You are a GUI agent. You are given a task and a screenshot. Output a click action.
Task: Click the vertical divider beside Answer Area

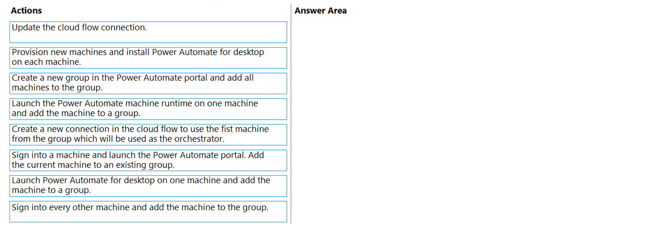(291, 114)
